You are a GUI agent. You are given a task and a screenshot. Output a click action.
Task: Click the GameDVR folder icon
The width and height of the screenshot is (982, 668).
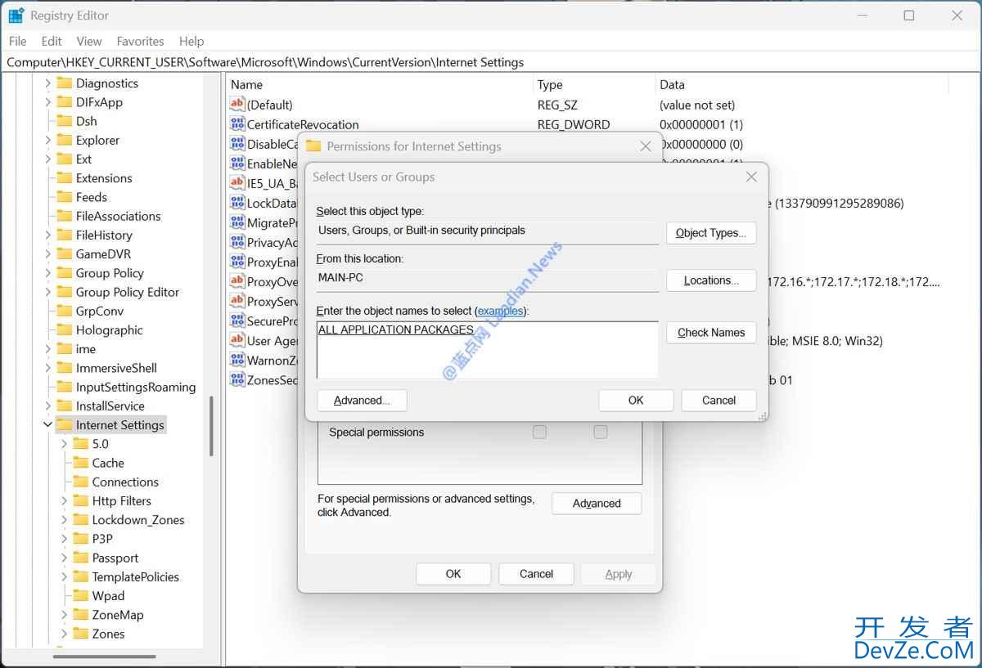click(64, 253)
